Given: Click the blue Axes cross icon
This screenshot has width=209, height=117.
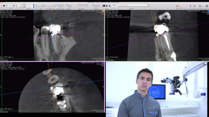Looking at the screenshot, I should (190, 6).
